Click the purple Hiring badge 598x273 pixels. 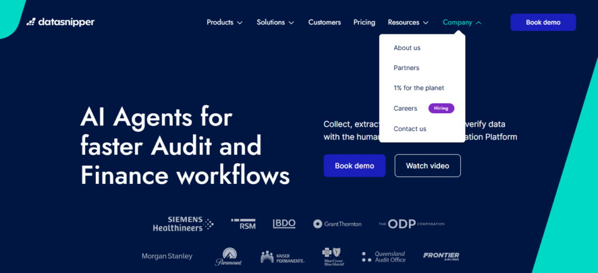click(441, 108)
